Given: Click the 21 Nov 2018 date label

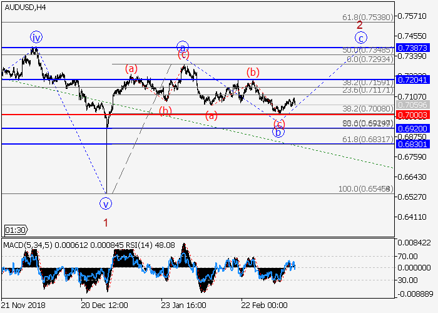Looking at the screenshot, I should point(23,304).
